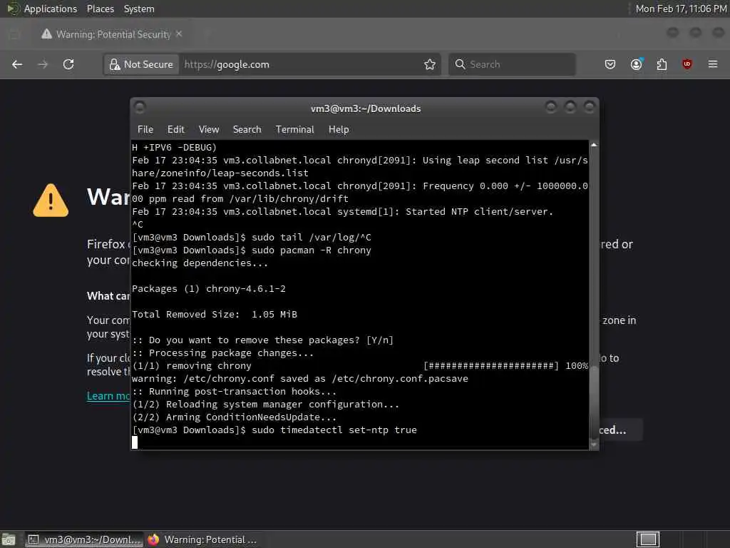
Task: Open the Applications menu
Action: tap(51, 9)
